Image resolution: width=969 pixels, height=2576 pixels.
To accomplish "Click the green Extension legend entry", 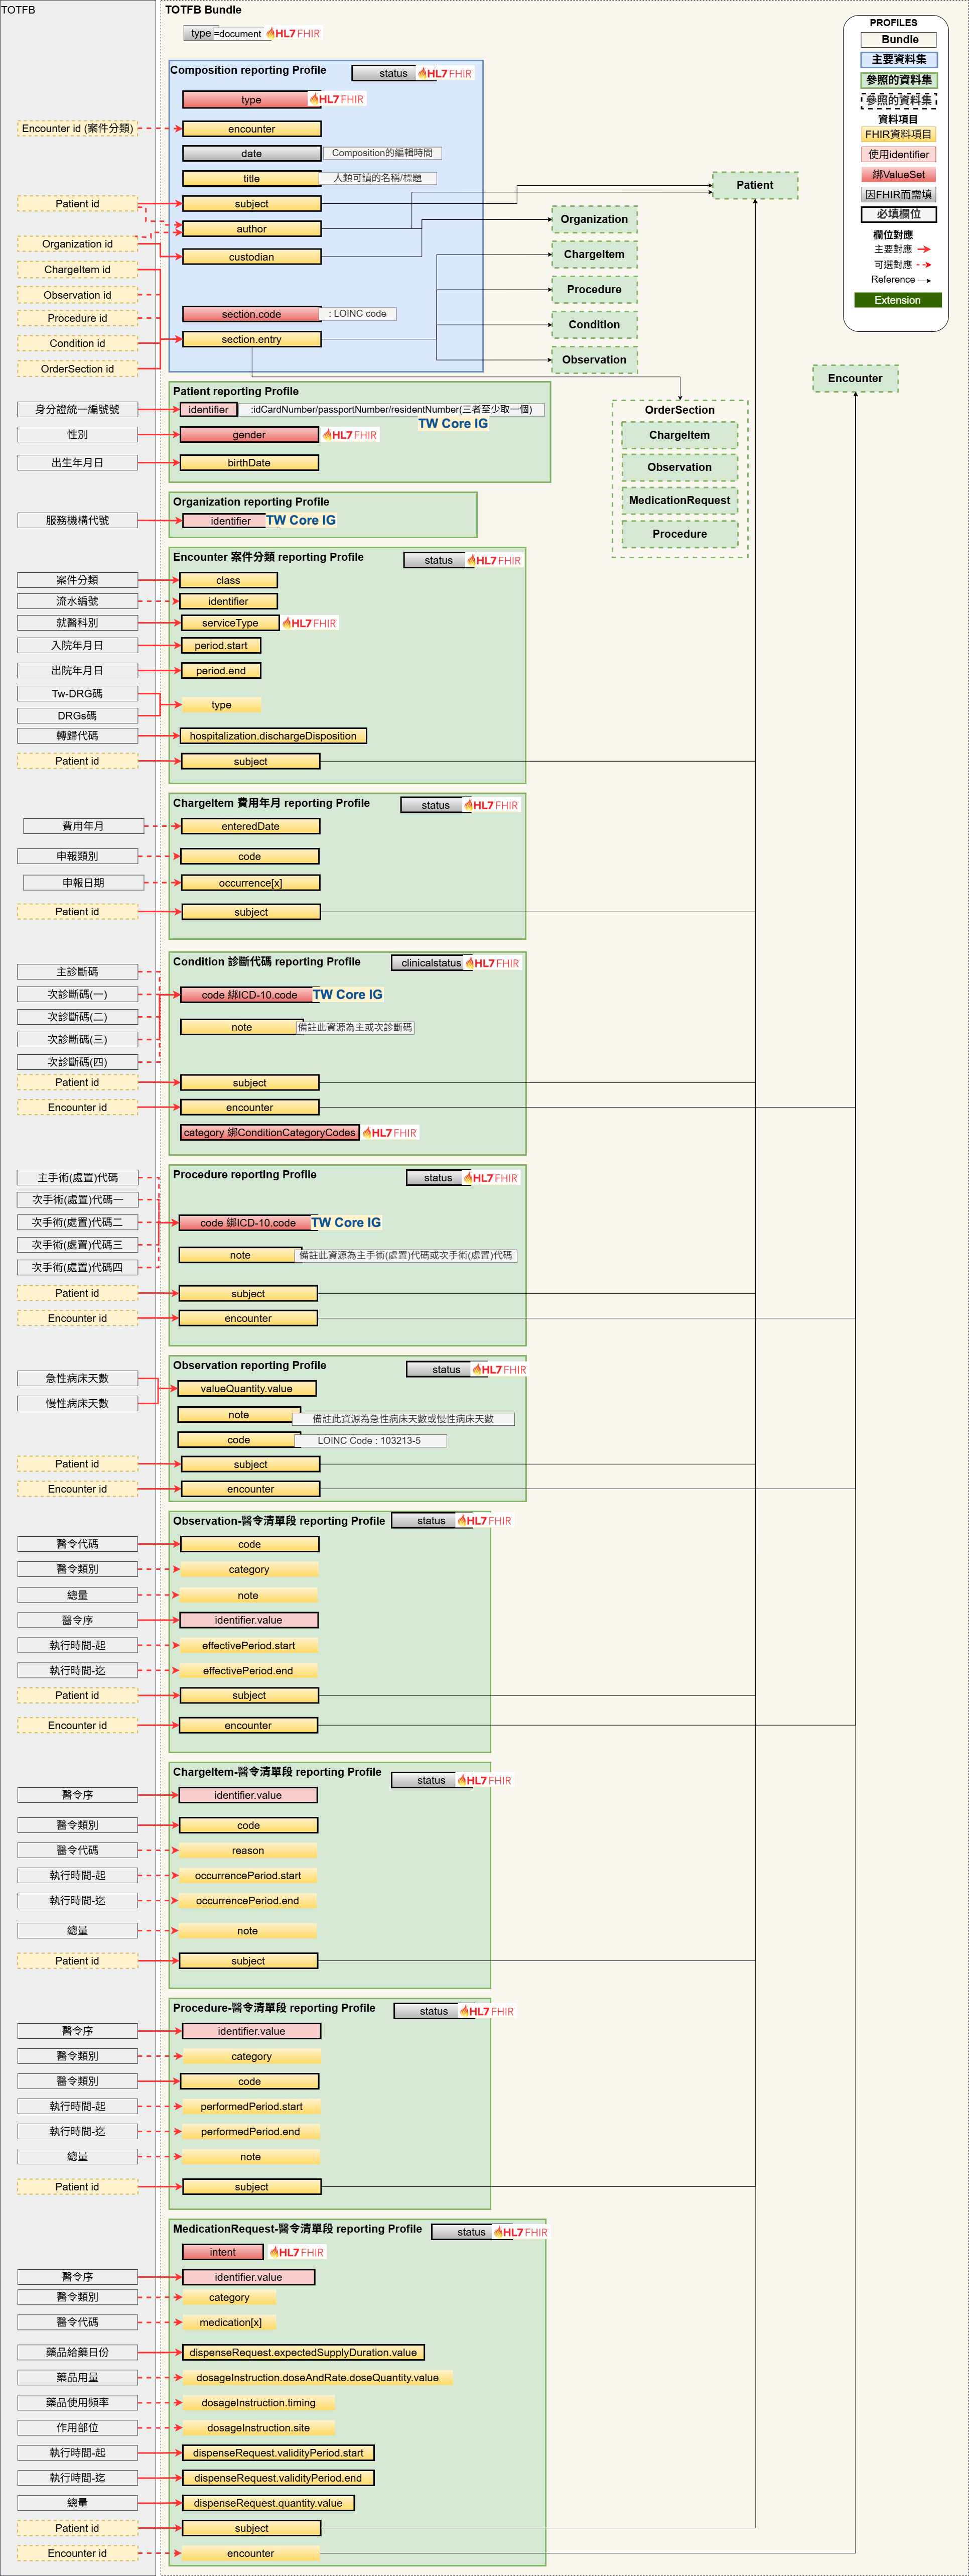I will (x=898, y=300).
